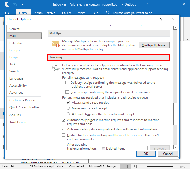Select Never send a read receipt

(x=68, y=108)
